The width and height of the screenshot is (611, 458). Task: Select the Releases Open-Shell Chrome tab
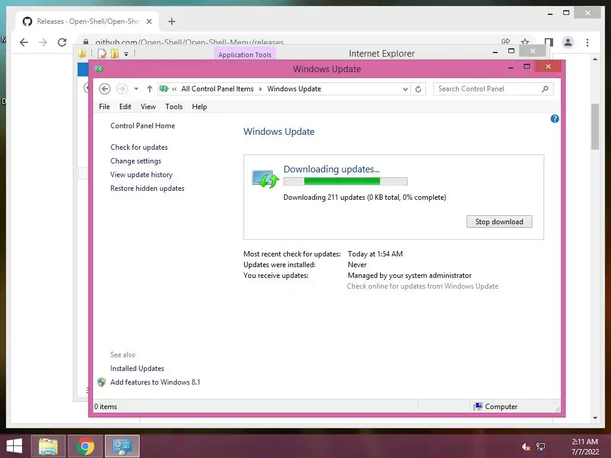pos(87,21)
